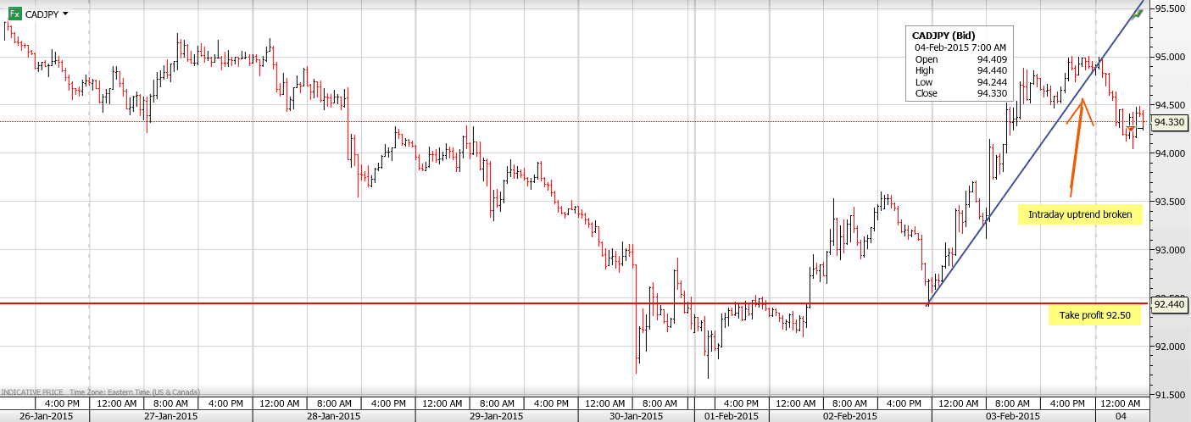Click the 28-Jan-2015 date on time axis
The height and width of the screenshot is (422, 1191).
(x=334, y=416)
